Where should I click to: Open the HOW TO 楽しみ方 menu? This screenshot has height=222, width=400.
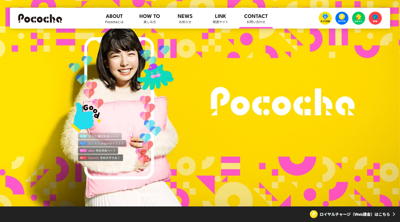[149, 19]
